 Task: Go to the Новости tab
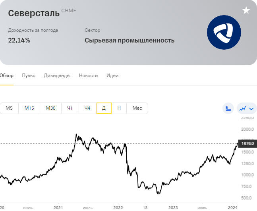click(x=88, y=75)
